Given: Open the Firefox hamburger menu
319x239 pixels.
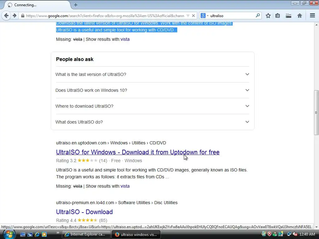Looking at the screenshot, I should [x=312, y=16].
